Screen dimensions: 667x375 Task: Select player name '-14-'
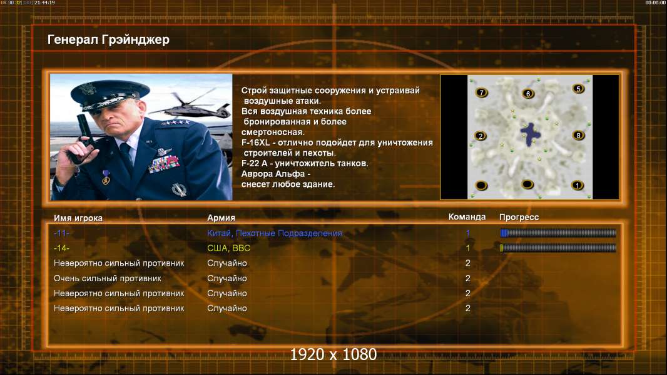coord(62,248)
